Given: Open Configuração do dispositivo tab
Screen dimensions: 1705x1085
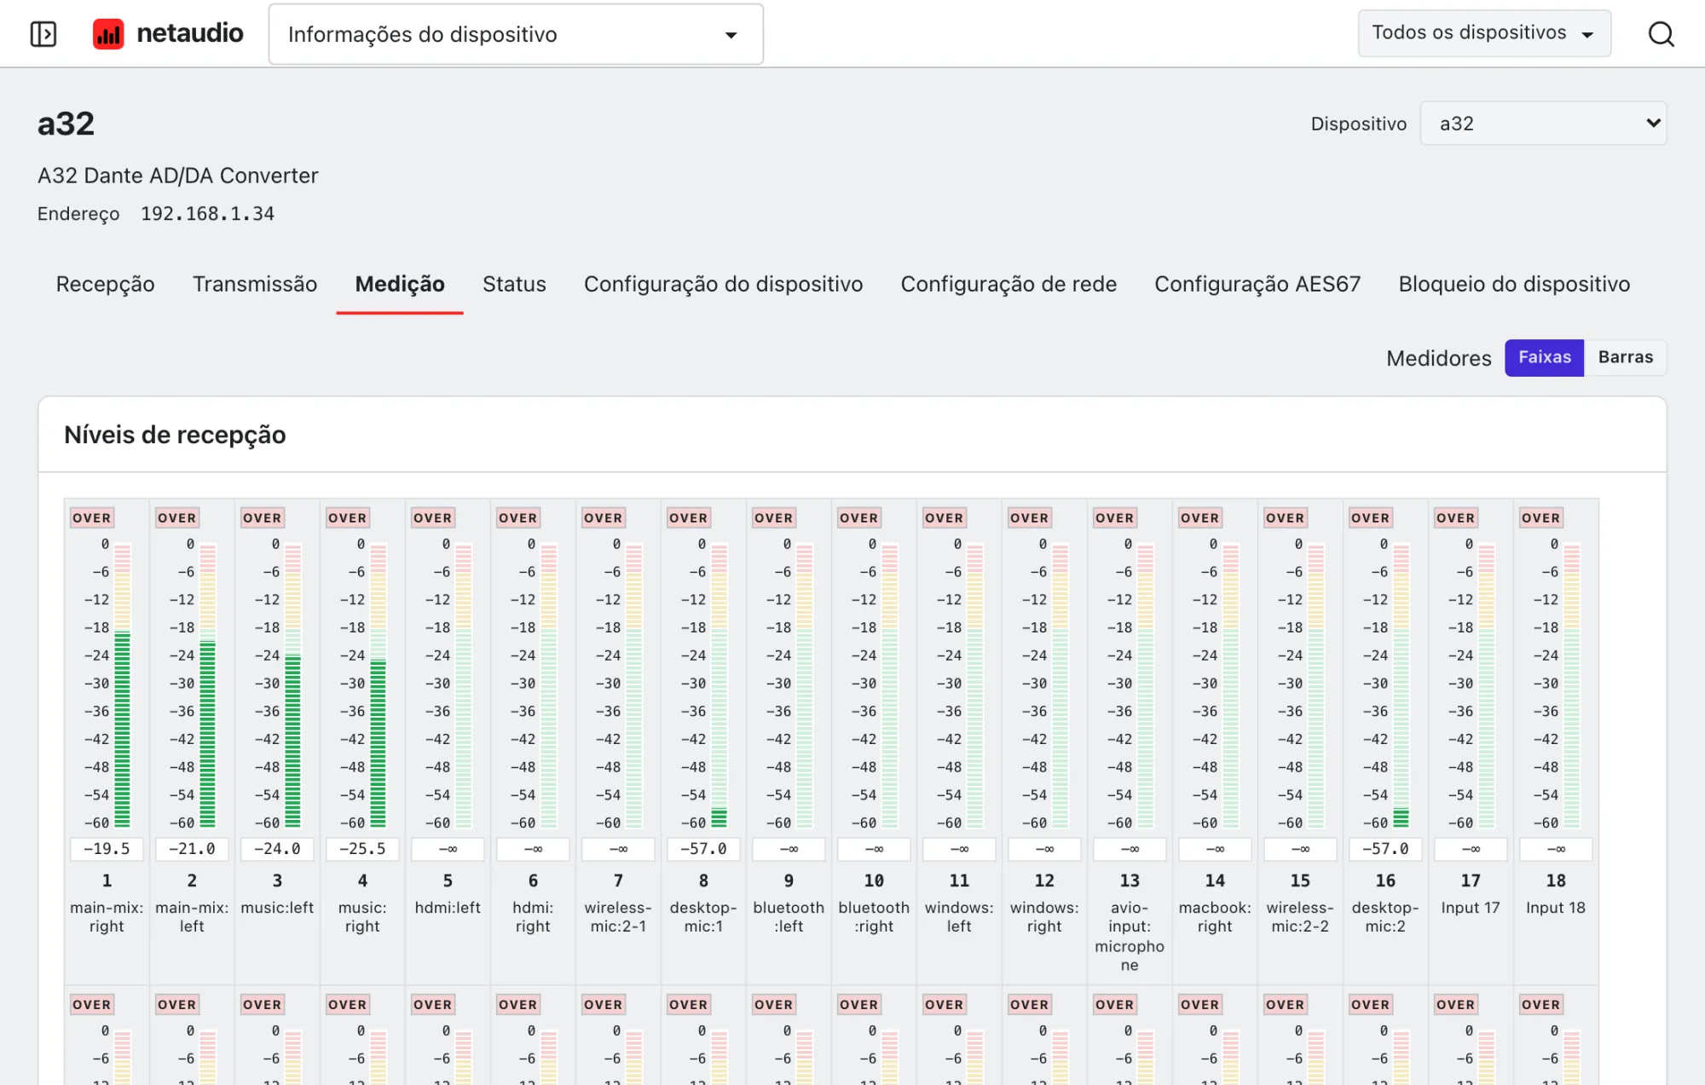Looking at the screenshot, I should tap(723, 284).
